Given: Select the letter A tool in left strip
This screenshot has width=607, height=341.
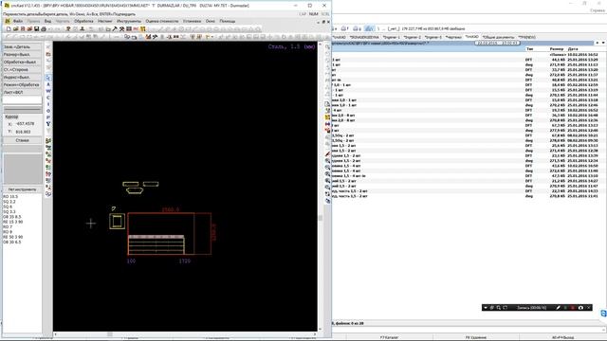Looking at the screenshot, I should click(48, 84).
